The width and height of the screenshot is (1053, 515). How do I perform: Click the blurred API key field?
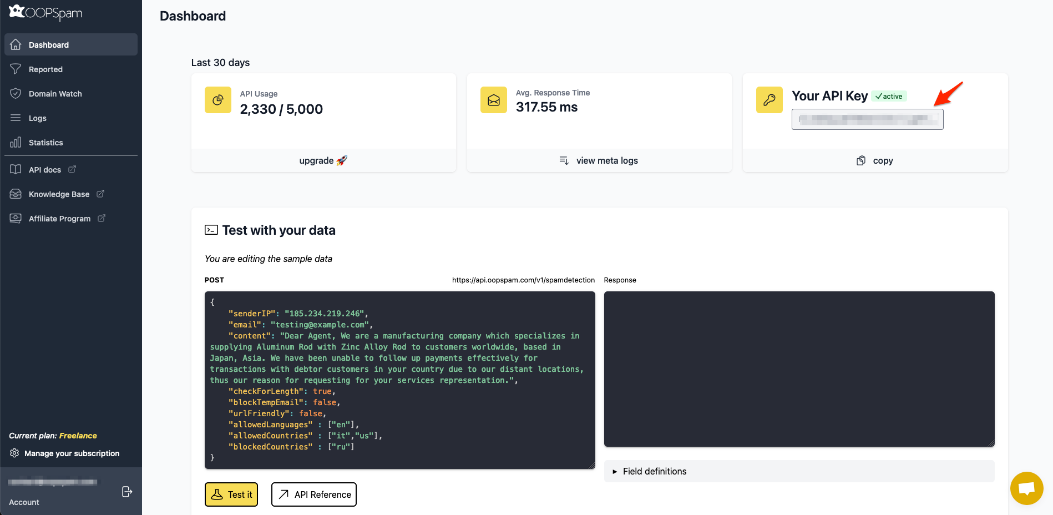click(x=868, y=119)
